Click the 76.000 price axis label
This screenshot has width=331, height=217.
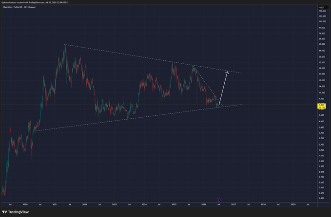pos(322,33)
